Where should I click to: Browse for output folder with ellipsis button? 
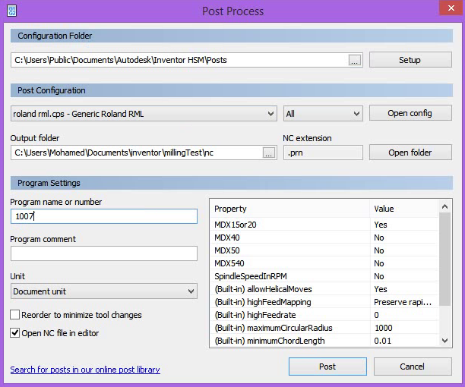point(269,153)
